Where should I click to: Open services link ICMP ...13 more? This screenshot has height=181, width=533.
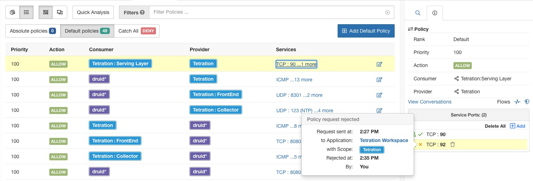(x=294, y=80)
